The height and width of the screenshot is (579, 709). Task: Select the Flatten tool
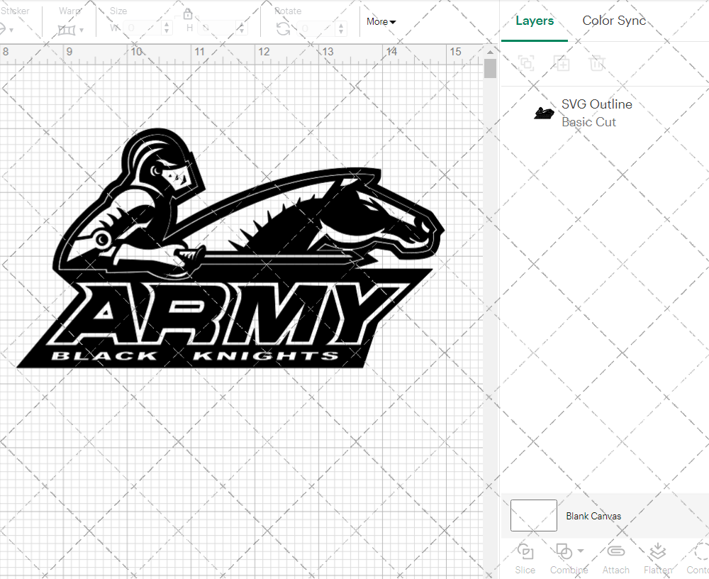(x=657, y=558)
